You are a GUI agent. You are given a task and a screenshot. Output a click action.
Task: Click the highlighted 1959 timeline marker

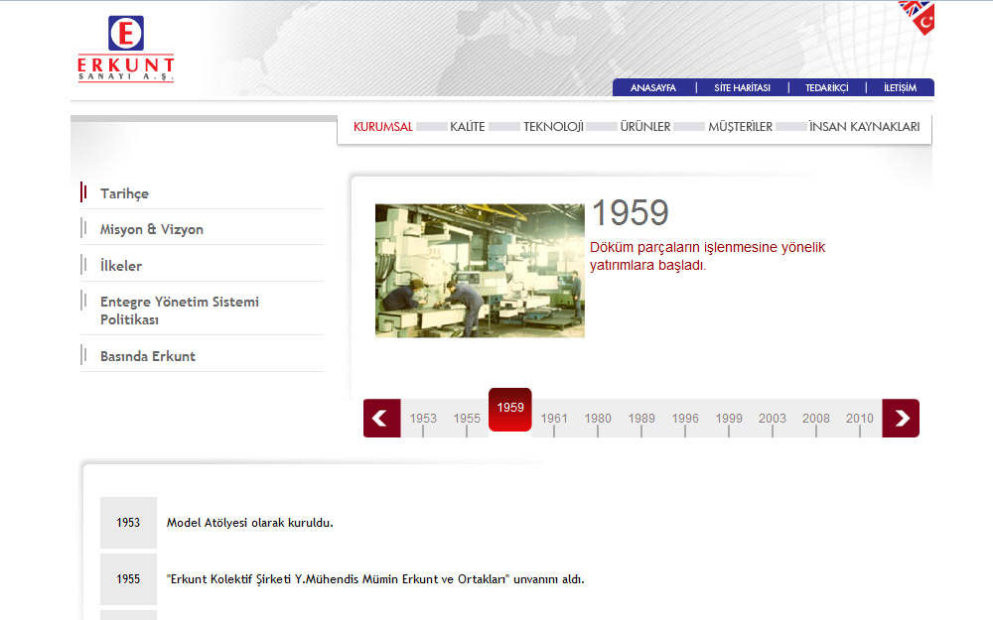(509, 410)
